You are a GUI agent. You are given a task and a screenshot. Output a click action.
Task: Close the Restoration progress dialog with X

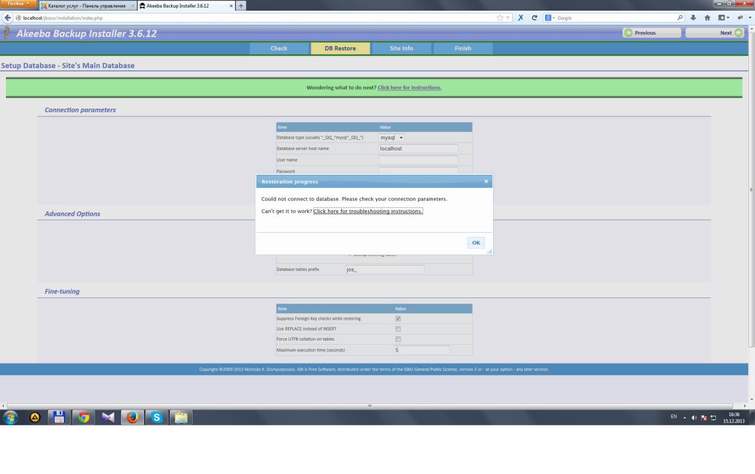(x=486, y=181)
